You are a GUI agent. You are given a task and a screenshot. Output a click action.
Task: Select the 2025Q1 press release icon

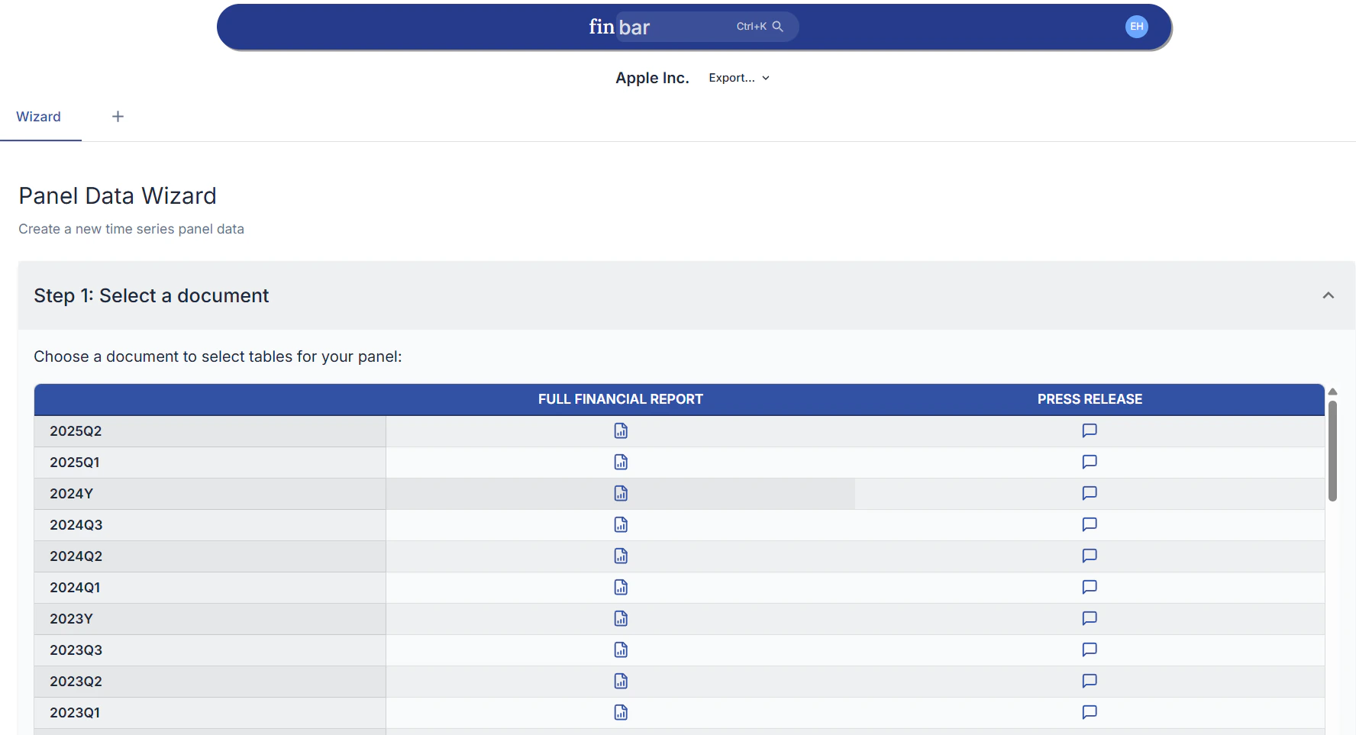tap(1090, 462)
